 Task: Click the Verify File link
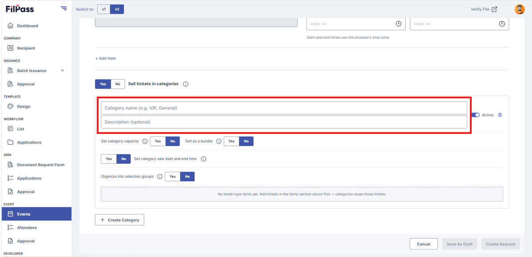(x=484, y=9)
